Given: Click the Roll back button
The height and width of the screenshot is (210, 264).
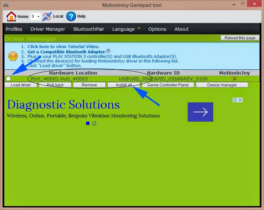Looking at the screenshot, I should coord(55,85).
